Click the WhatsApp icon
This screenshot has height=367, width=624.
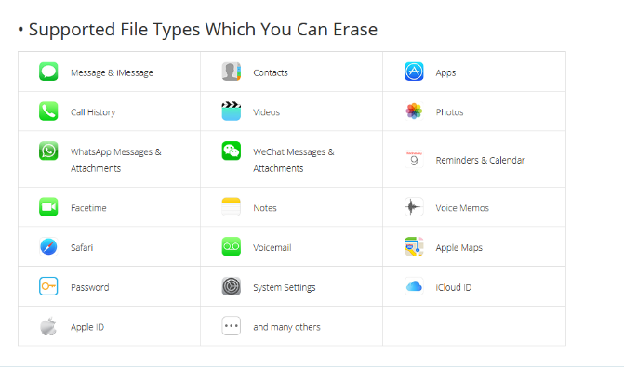(48, 151)
